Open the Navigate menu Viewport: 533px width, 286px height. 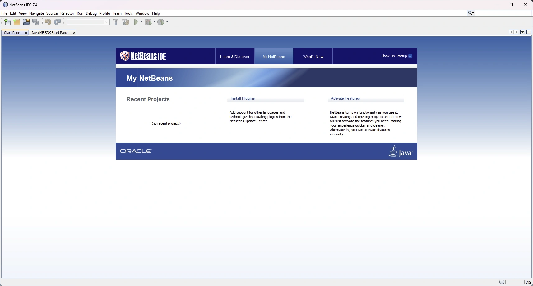pyautogui.click(x=37, y=13)
